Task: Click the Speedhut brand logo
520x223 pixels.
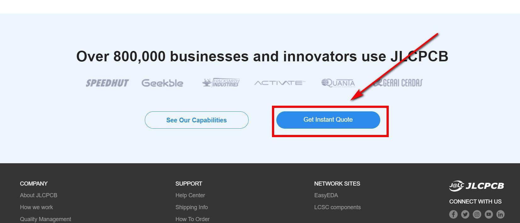Action: [107, 83]
